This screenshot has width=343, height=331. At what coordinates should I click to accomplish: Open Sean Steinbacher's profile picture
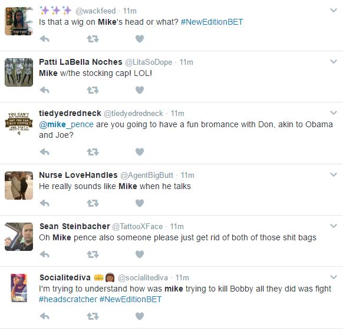(19, 237)
